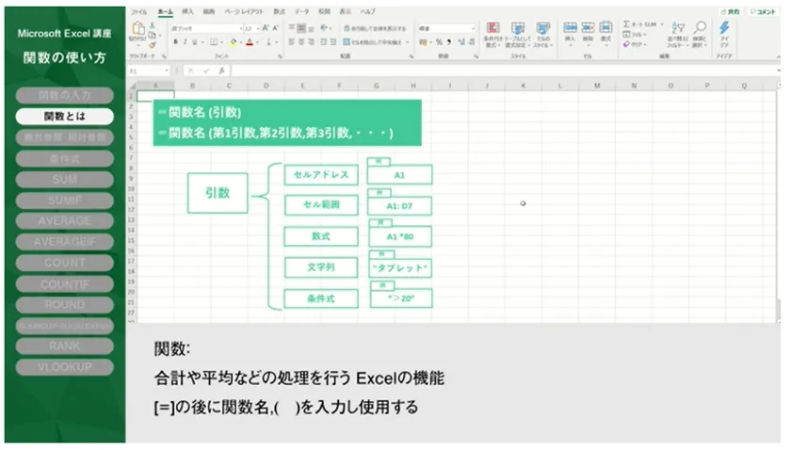Apply the yellow fill color swatch
This screenshot has width=791, height=450.
234,42
